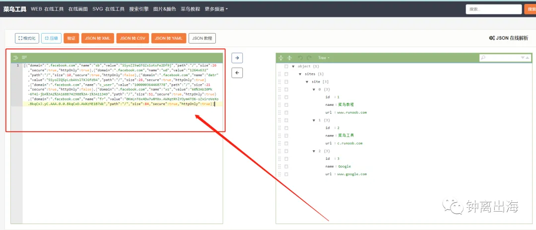Undo last action in tree editor
This screenshot has width=536, height=230.
click(300, 57)
